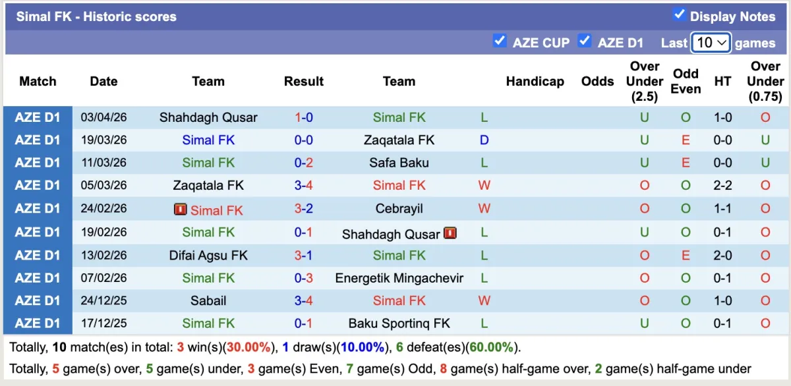The width and height of the screenshot is (791, 386).
Task: Click the Sabail team name
Action: tap(208, 301)
